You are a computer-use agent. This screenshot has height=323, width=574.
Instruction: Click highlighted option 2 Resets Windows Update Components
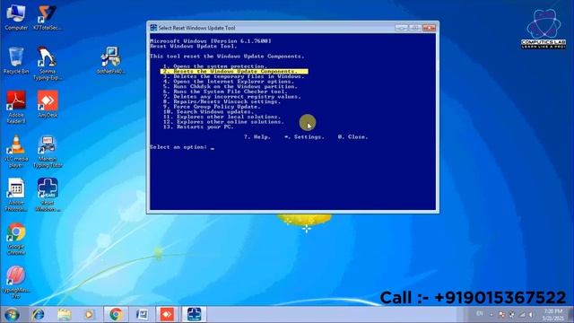click(234, 72)
